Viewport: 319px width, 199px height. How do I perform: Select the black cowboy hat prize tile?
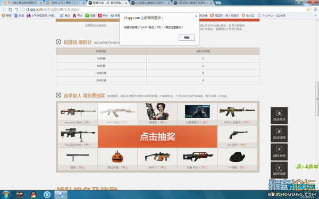pos(237,159)
